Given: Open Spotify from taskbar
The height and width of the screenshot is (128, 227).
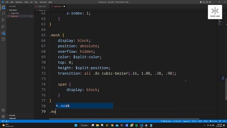Looking at the screenshot, I should (137, 126).
